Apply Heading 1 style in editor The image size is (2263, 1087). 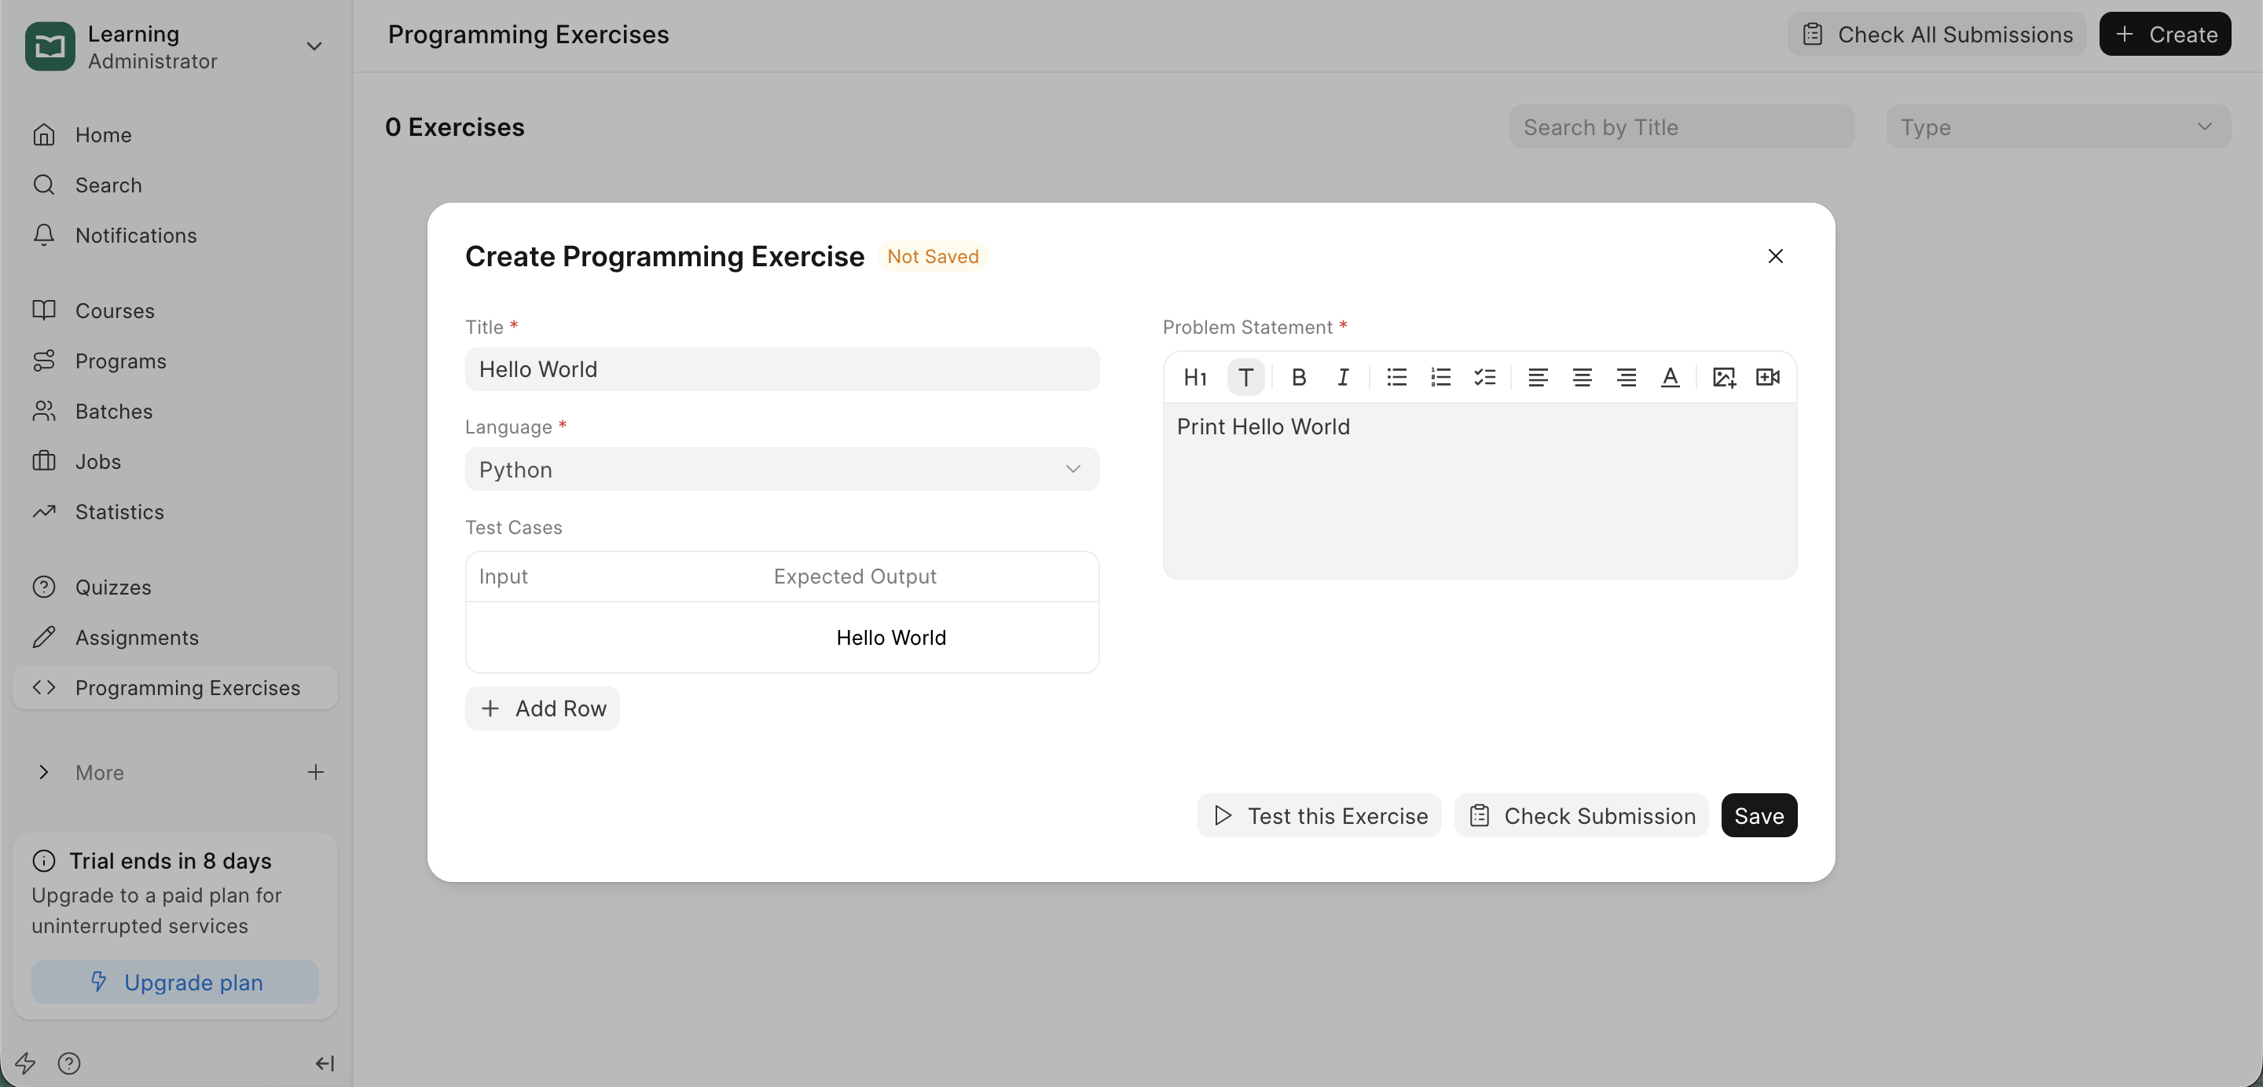[1194, 378]
